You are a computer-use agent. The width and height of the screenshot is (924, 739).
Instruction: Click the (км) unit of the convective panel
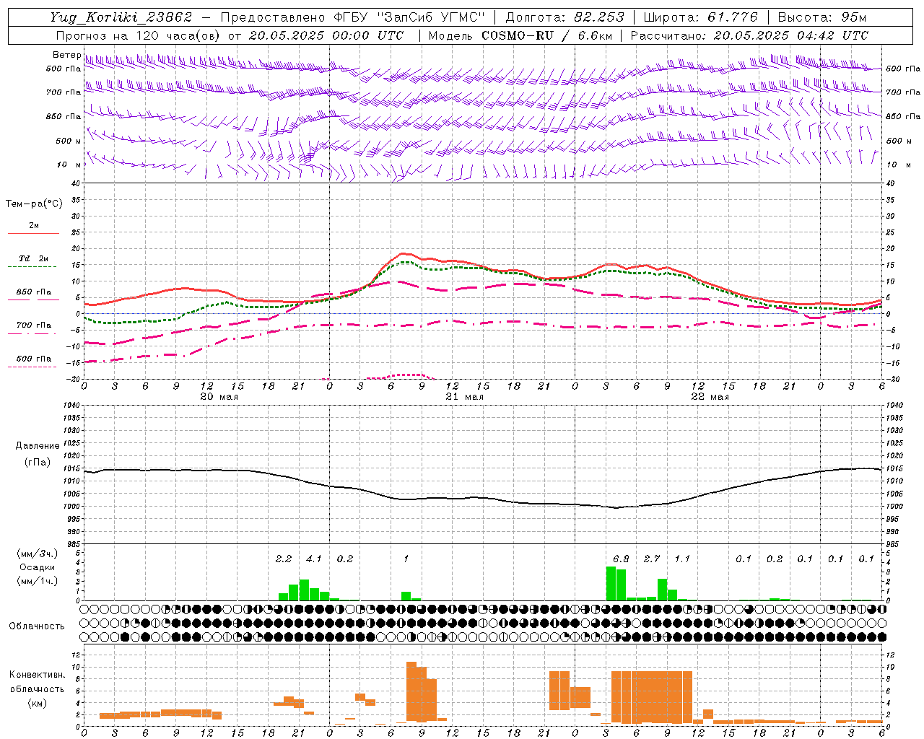[37, 703]
